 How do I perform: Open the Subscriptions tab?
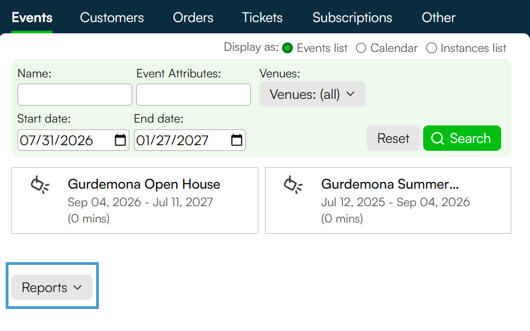(x=352, y=18)
